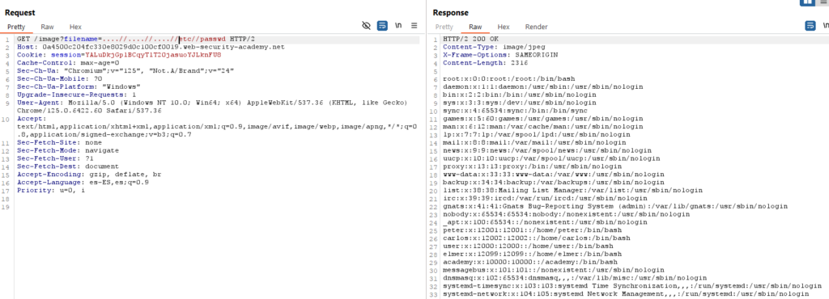Image resolution: width=829 pixels, height=299 pixels.
Task: Click the X-Frame-Options: SAMEORIGIN response header
Action: click(x=500, y=54)
